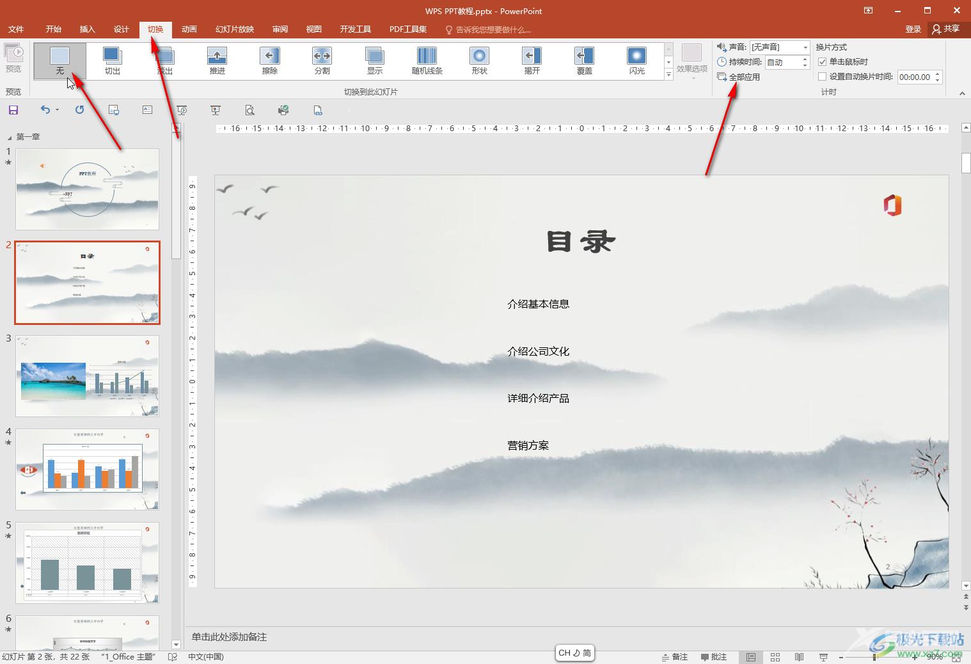
Task: Start slideshow from status bar icon
Action: pos(823,657)
